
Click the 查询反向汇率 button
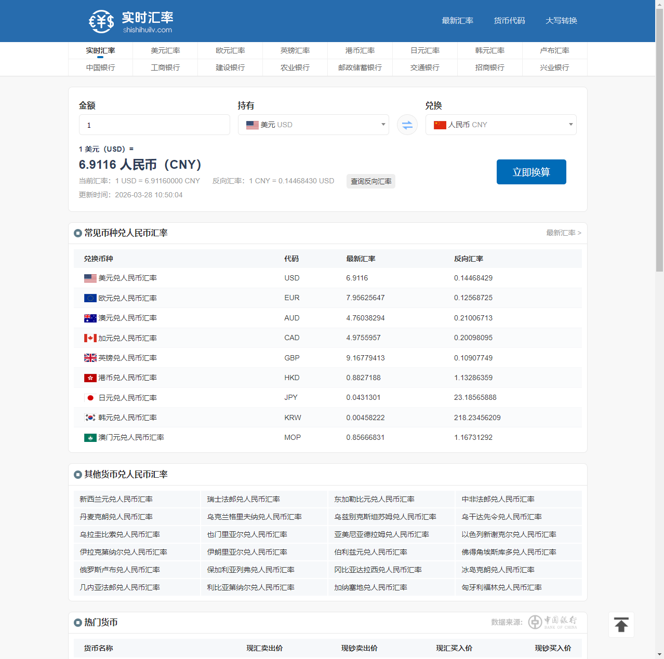tap(370, 181)
